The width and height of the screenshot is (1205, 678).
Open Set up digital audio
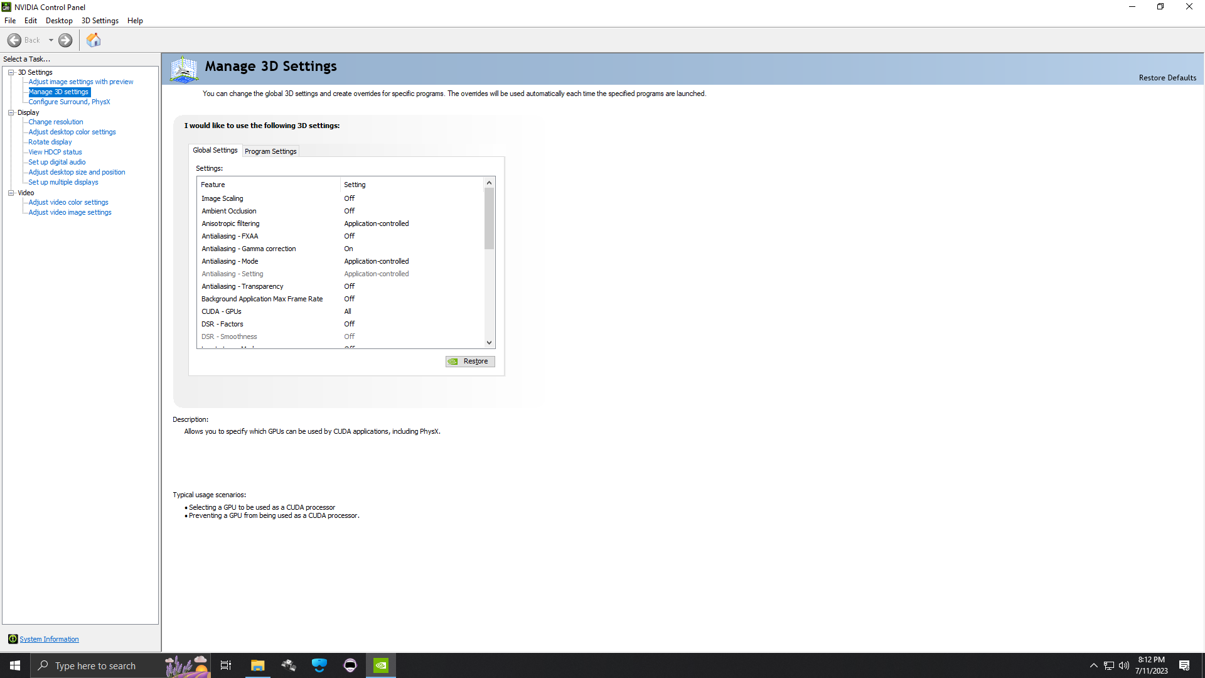[x=57, y=162]
